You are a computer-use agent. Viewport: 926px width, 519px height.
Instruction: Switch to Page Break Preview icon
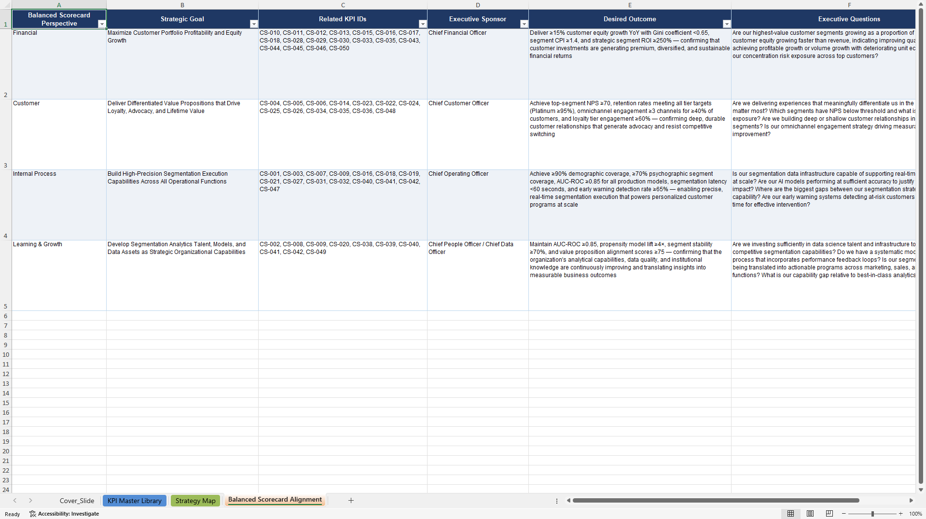(829, 514)
